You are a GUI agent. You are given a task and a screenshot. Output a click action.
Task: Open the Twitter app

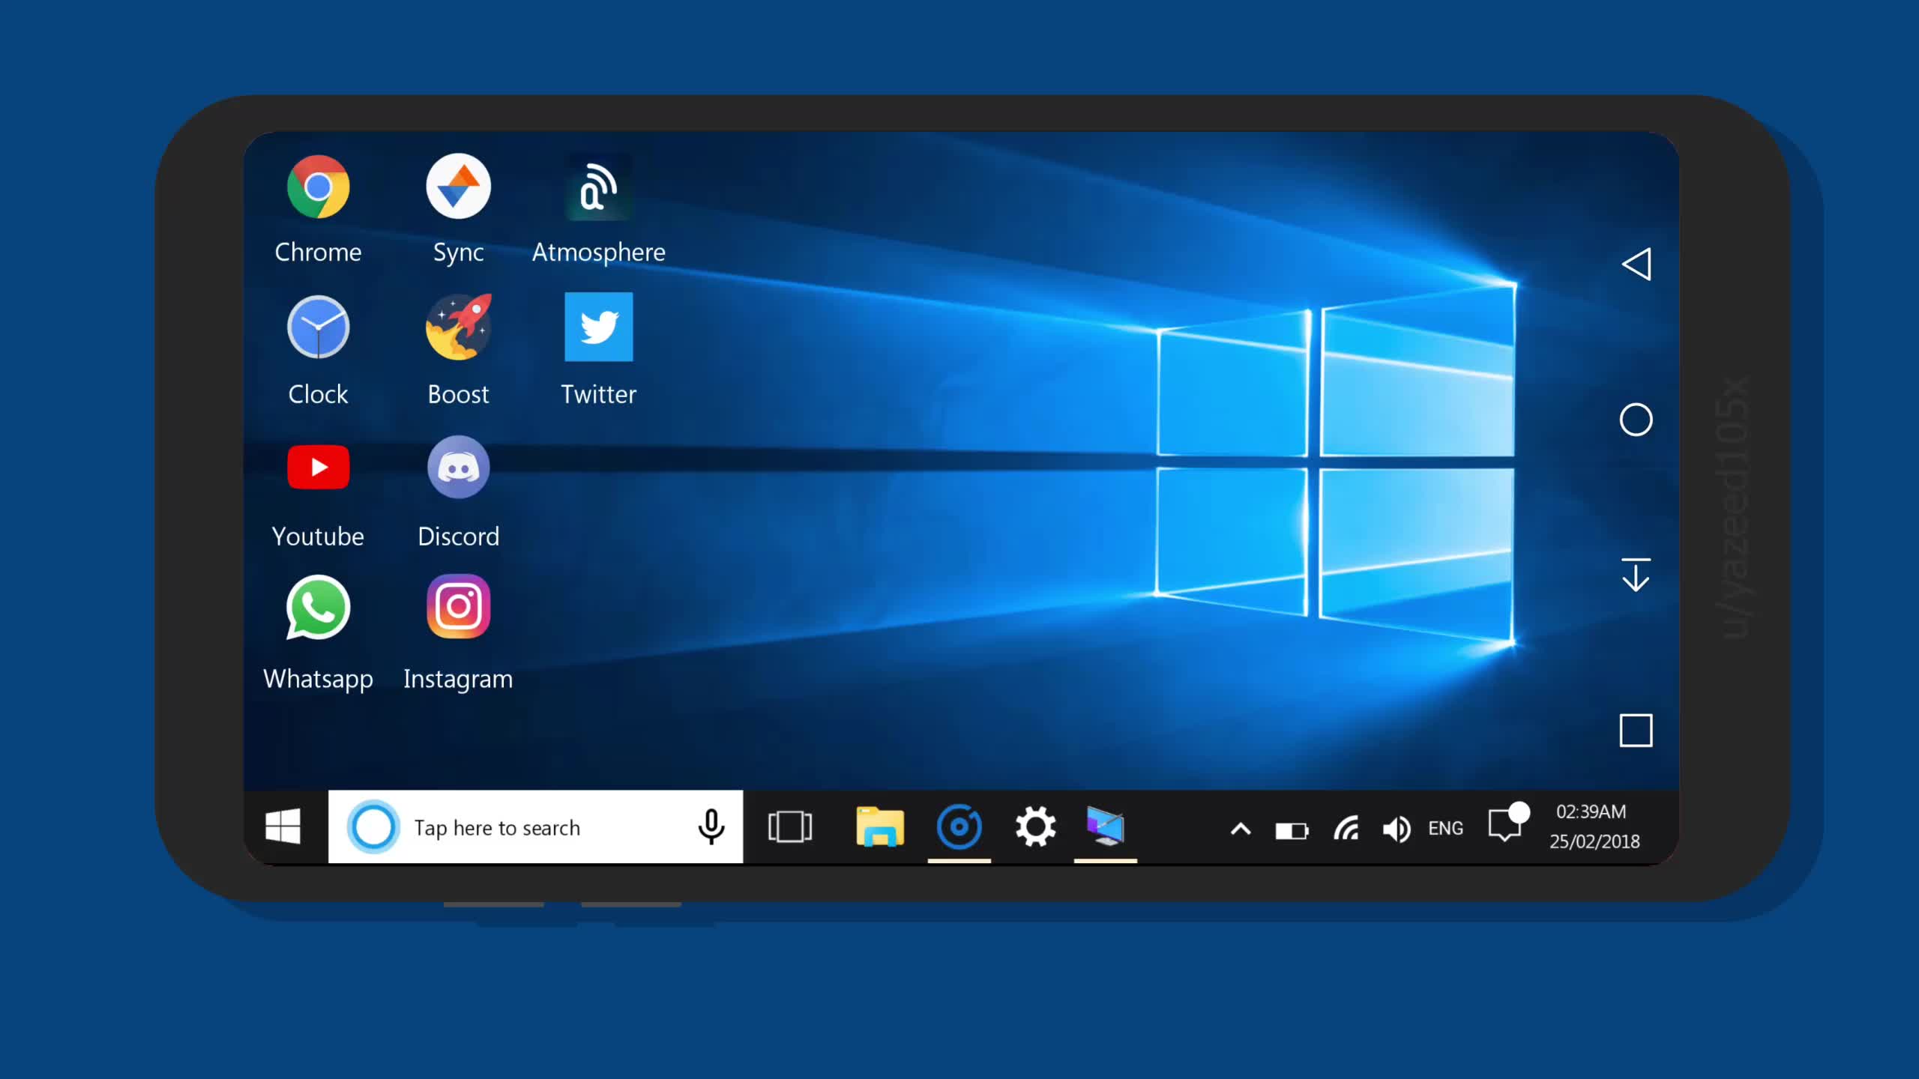click(598, 327)
